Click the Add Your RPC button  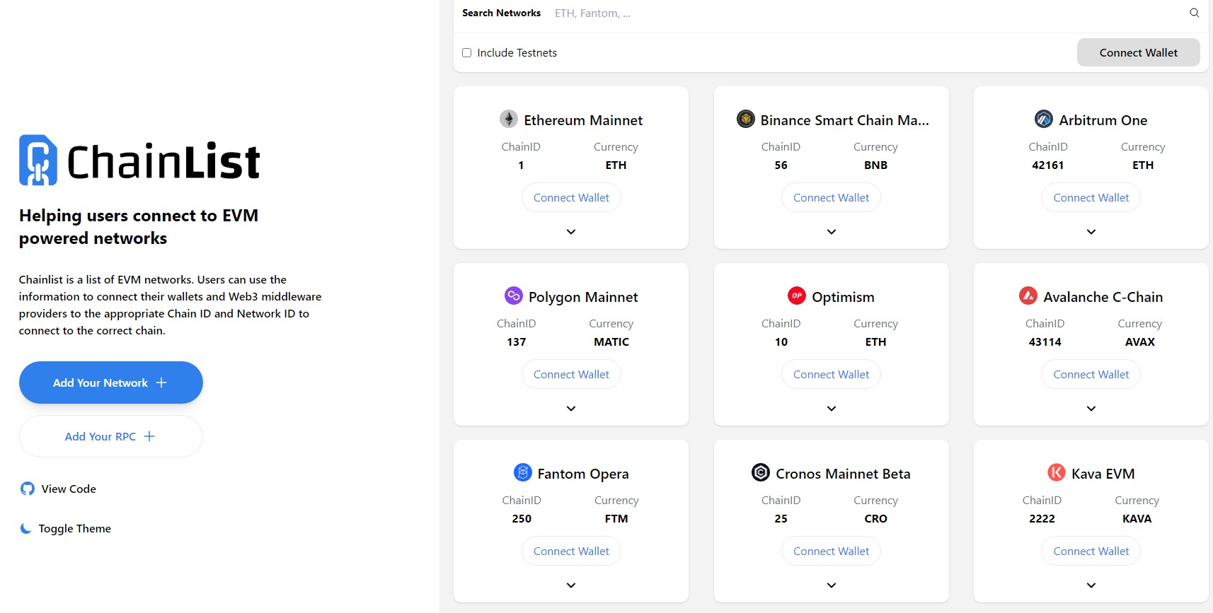click(111, 436)
